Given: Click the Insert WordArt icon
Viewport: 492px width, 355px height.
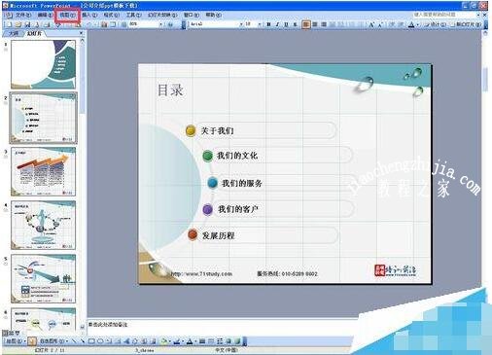Looking at the screenshot, I should point(126,341).
